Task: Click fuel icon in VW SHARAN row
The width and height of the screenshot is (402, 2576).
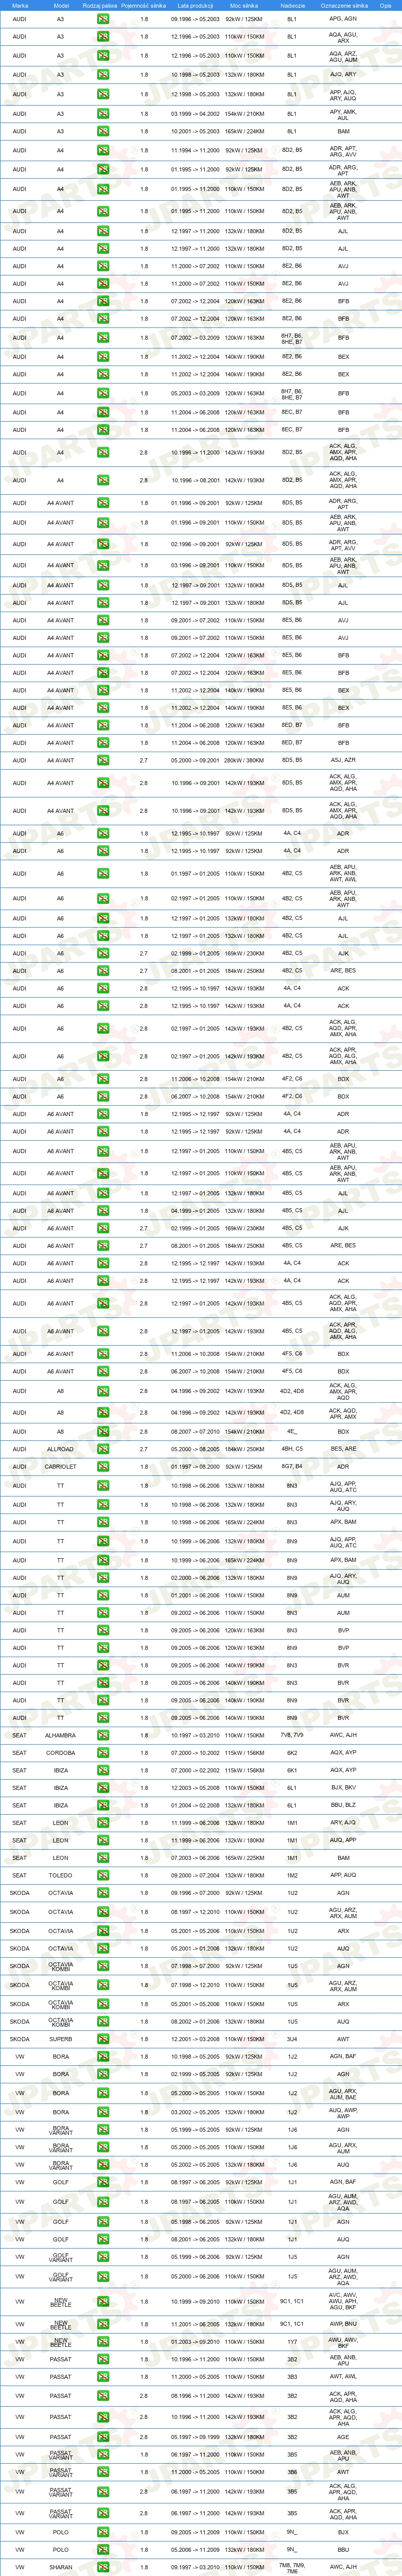Action: pos(103,2566)
